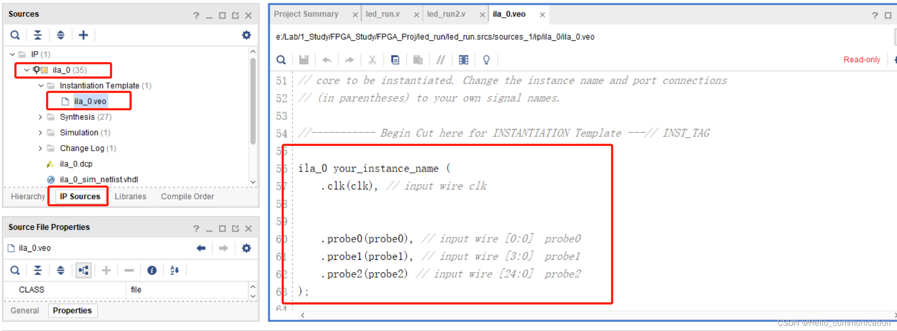Open the General properties tab

pyautogui.click(x=25, y=311)
